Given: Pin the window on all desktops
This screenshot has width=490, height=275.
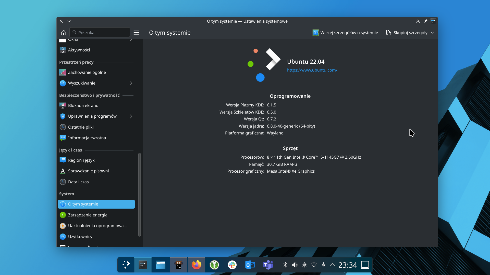Looking at the screenshot, I should 425,21.
